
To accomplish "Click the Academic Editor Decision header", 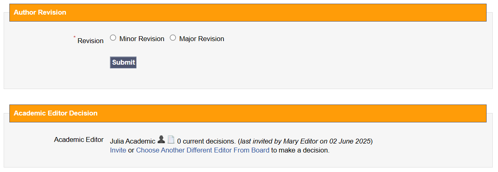I will [x=55, y=113].
